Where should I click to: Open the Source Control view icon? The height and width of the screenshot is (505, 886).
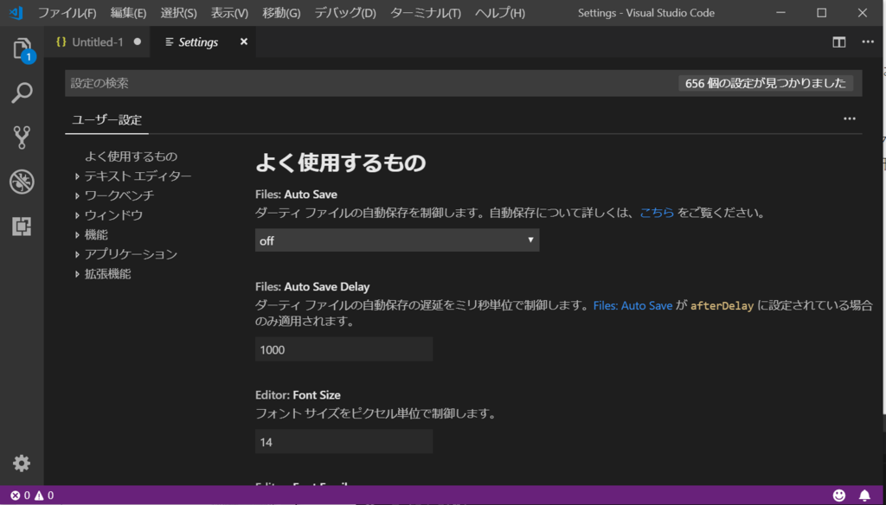tap(22, 137)
